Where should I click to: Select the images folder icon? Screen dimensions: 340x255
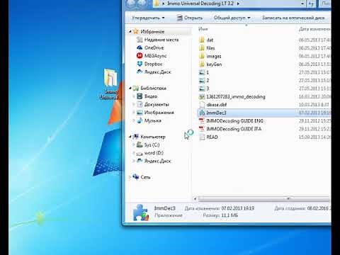(202, 56)
